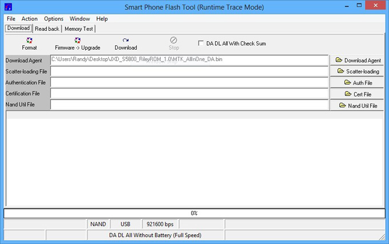389x244 pixels.
Task: Click the Format toolbar icon
Action: coord(29,41)
